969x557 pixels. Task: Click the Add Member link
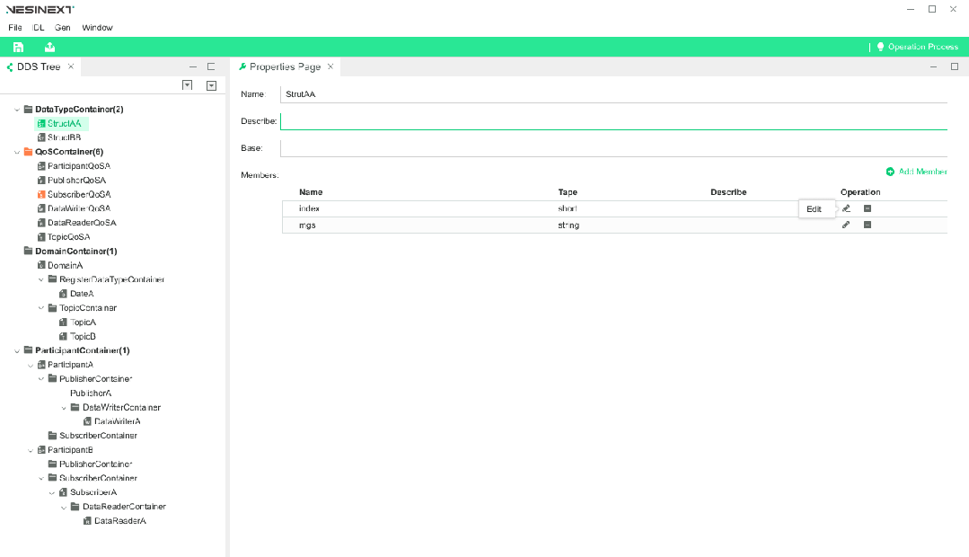(917, 172)
